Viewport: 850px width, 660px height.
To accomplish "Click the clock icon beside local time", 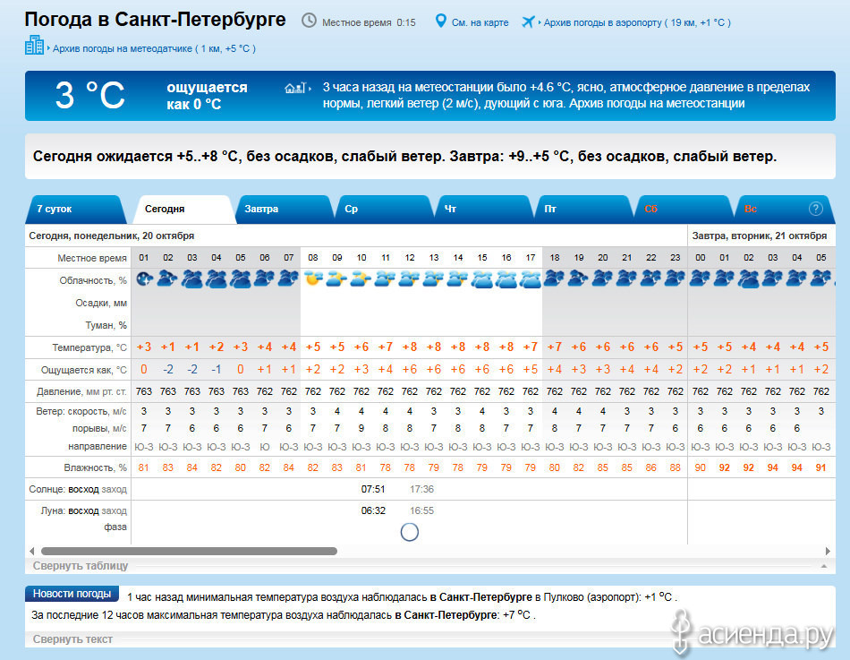I will 309,21.
